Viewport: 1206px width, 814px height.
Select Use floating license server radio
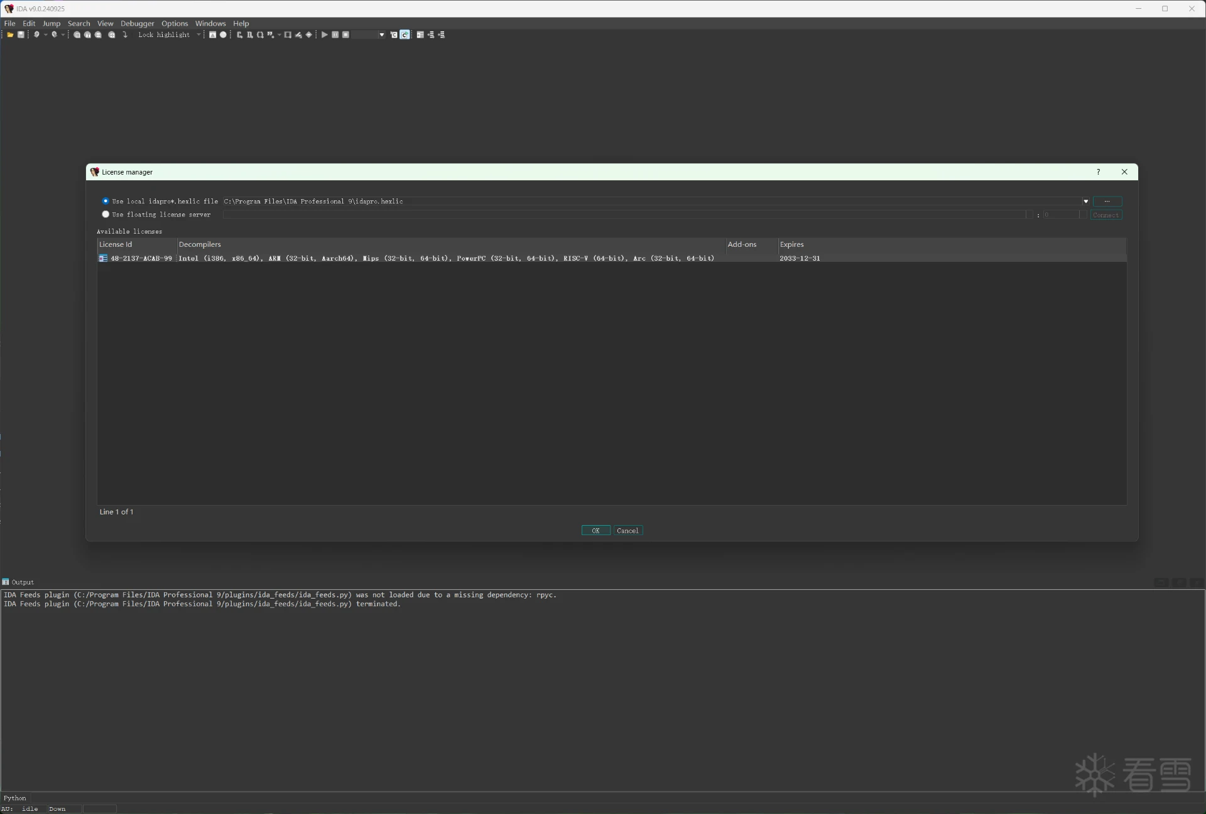(106, 214)
